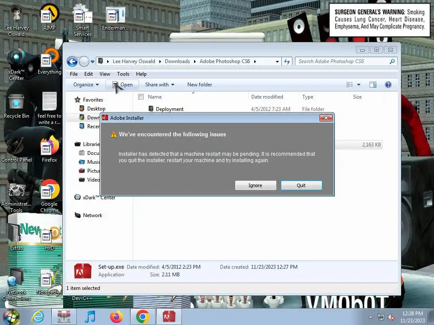Select Lee Harvey Oswald in address path
The image size is (434, 325).
(x=134, y=61)
